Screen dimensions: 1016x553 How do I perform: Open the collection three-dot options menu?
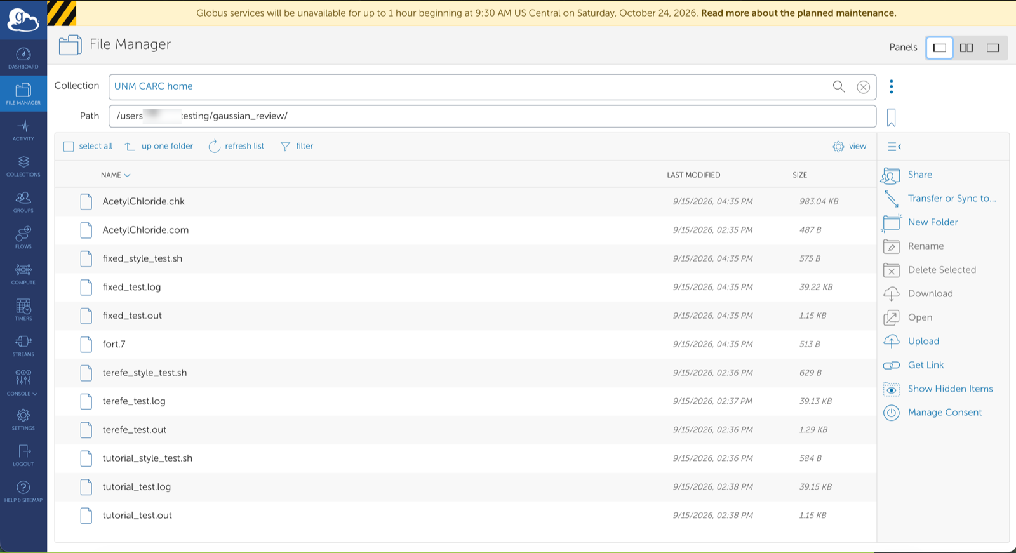tap(892, 86)
